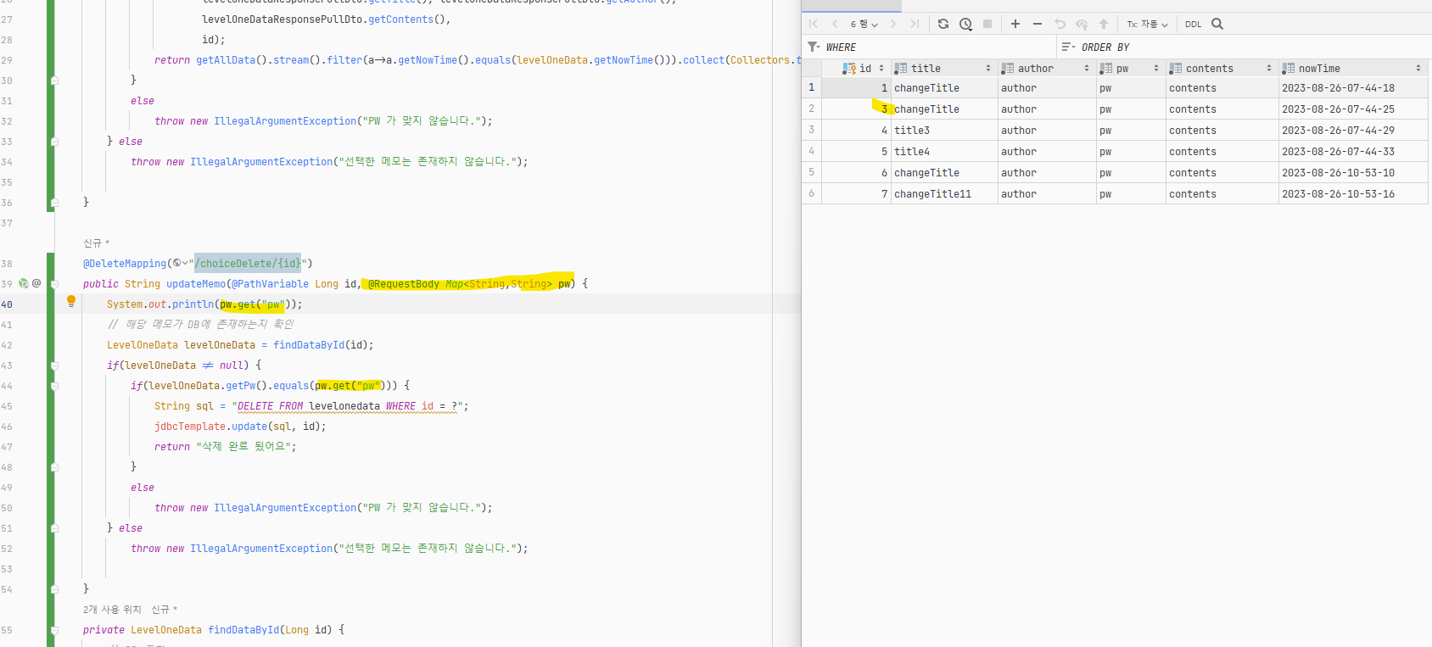Open the Tx 자동 transaction mode dropdown
The width and height of the screenshot is (1432, 647).
pyautogui.click(x=1148, y=24)
